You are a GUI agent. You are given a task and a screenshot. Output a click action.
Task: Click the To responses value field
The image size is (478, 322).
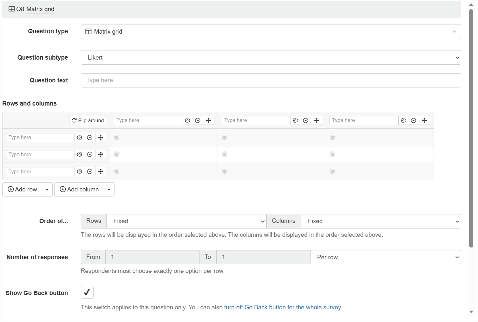263,257
